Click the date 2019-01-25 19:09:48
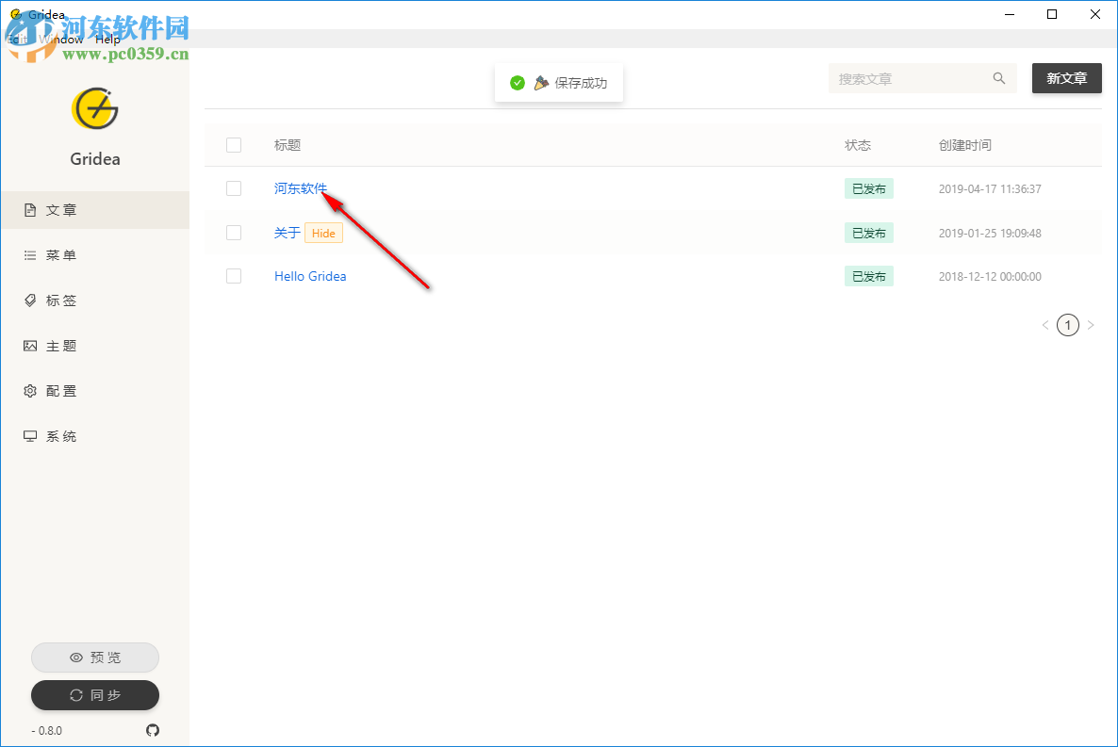 click(990, 233)
